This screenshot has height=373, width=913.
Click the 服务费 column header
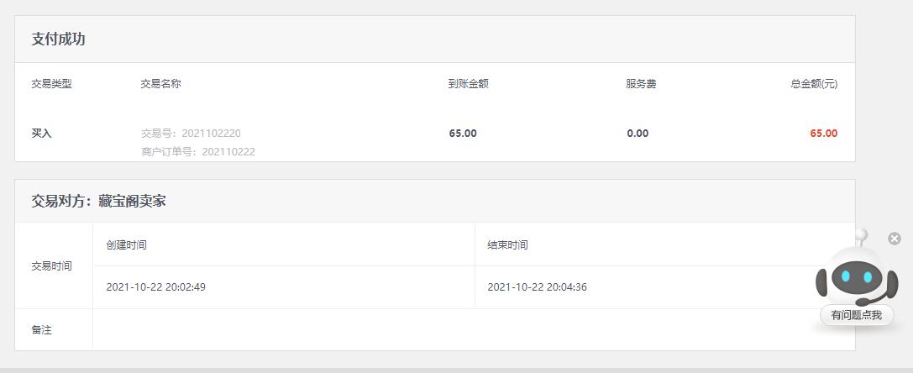click(641, 84)
